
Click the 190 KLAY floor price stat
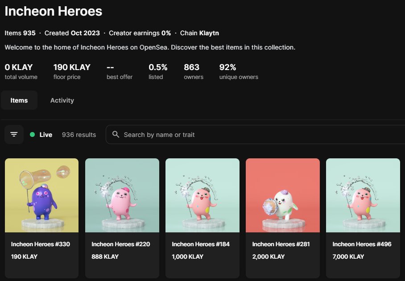pos(72,71)
